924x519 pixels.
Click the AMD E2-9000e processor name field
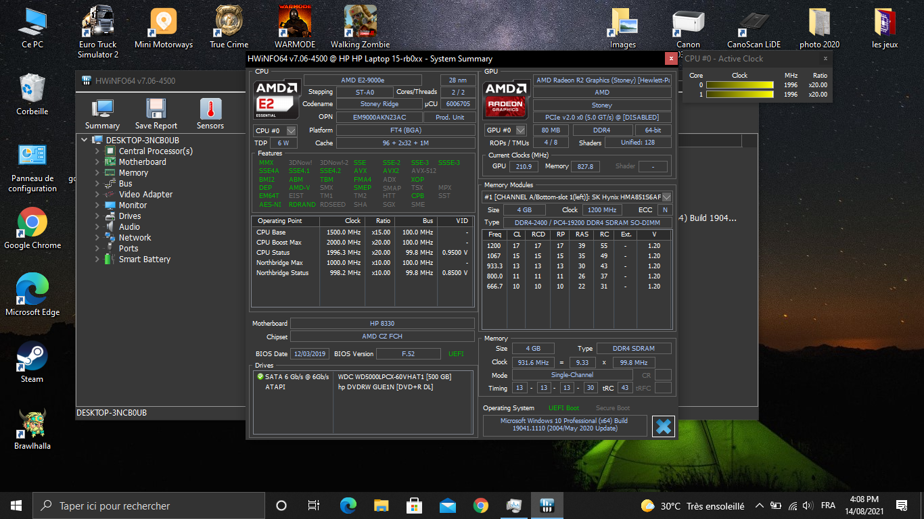363,80
